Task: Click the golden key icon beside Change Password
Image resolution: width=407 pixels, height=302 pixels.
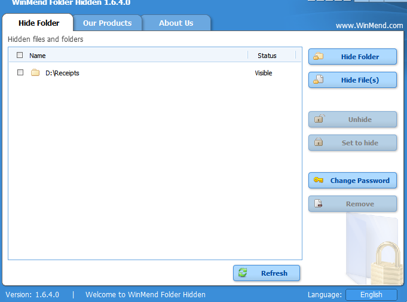Action: pos(318,179)
